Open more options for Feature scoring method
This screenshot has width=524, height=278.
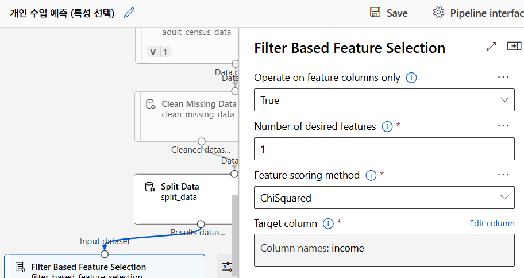[503, 175]
